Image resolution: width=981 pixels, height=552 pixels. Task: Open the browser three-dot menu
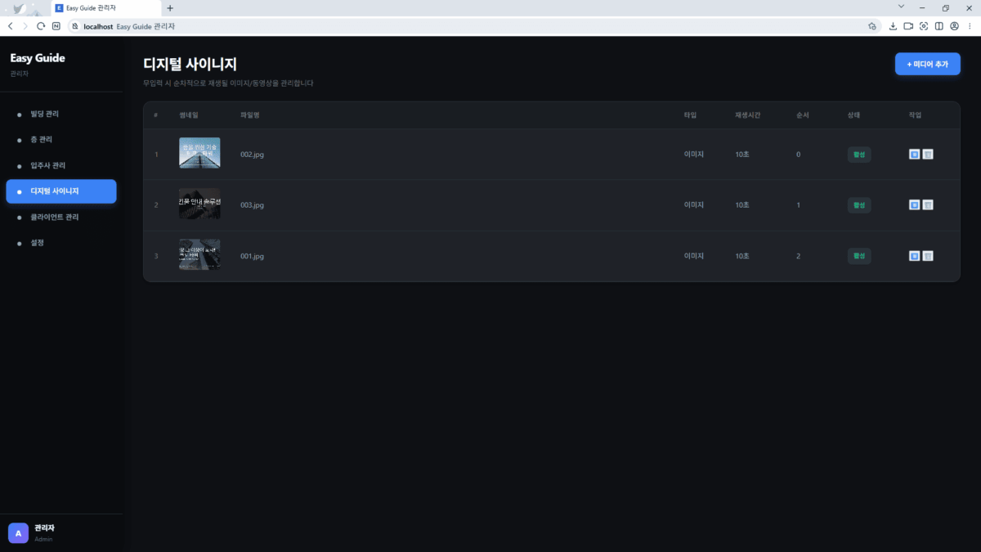tap(970, 26)
